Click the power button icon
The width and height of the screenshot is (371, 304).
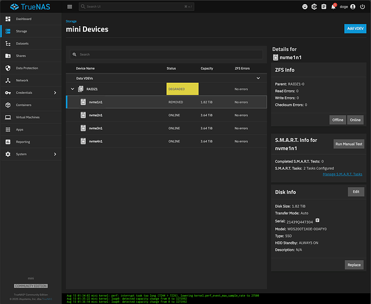click(362, 7)
